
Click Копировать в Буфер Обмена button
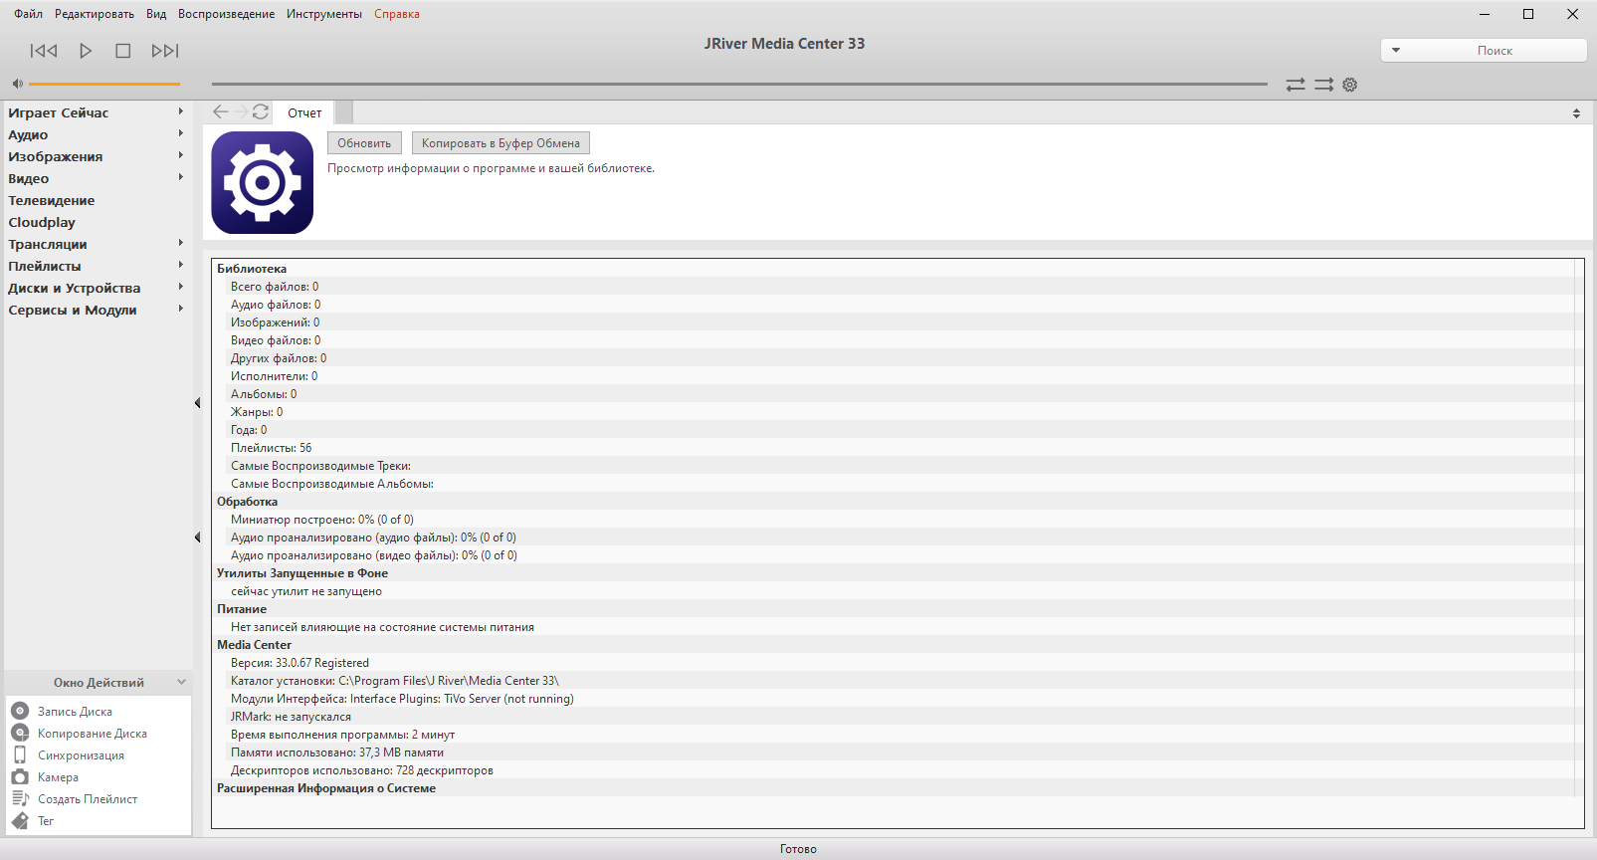(500, 143)
